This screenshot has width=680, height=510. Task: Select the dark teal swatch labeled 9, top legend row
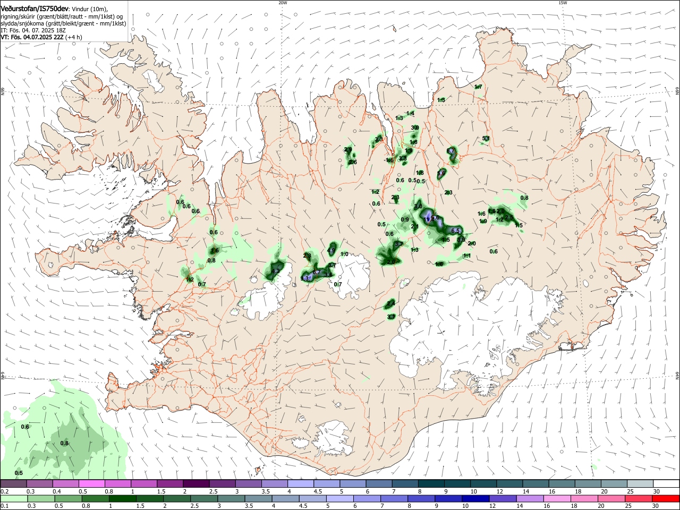pyautogui.click(x=457, y=483)
